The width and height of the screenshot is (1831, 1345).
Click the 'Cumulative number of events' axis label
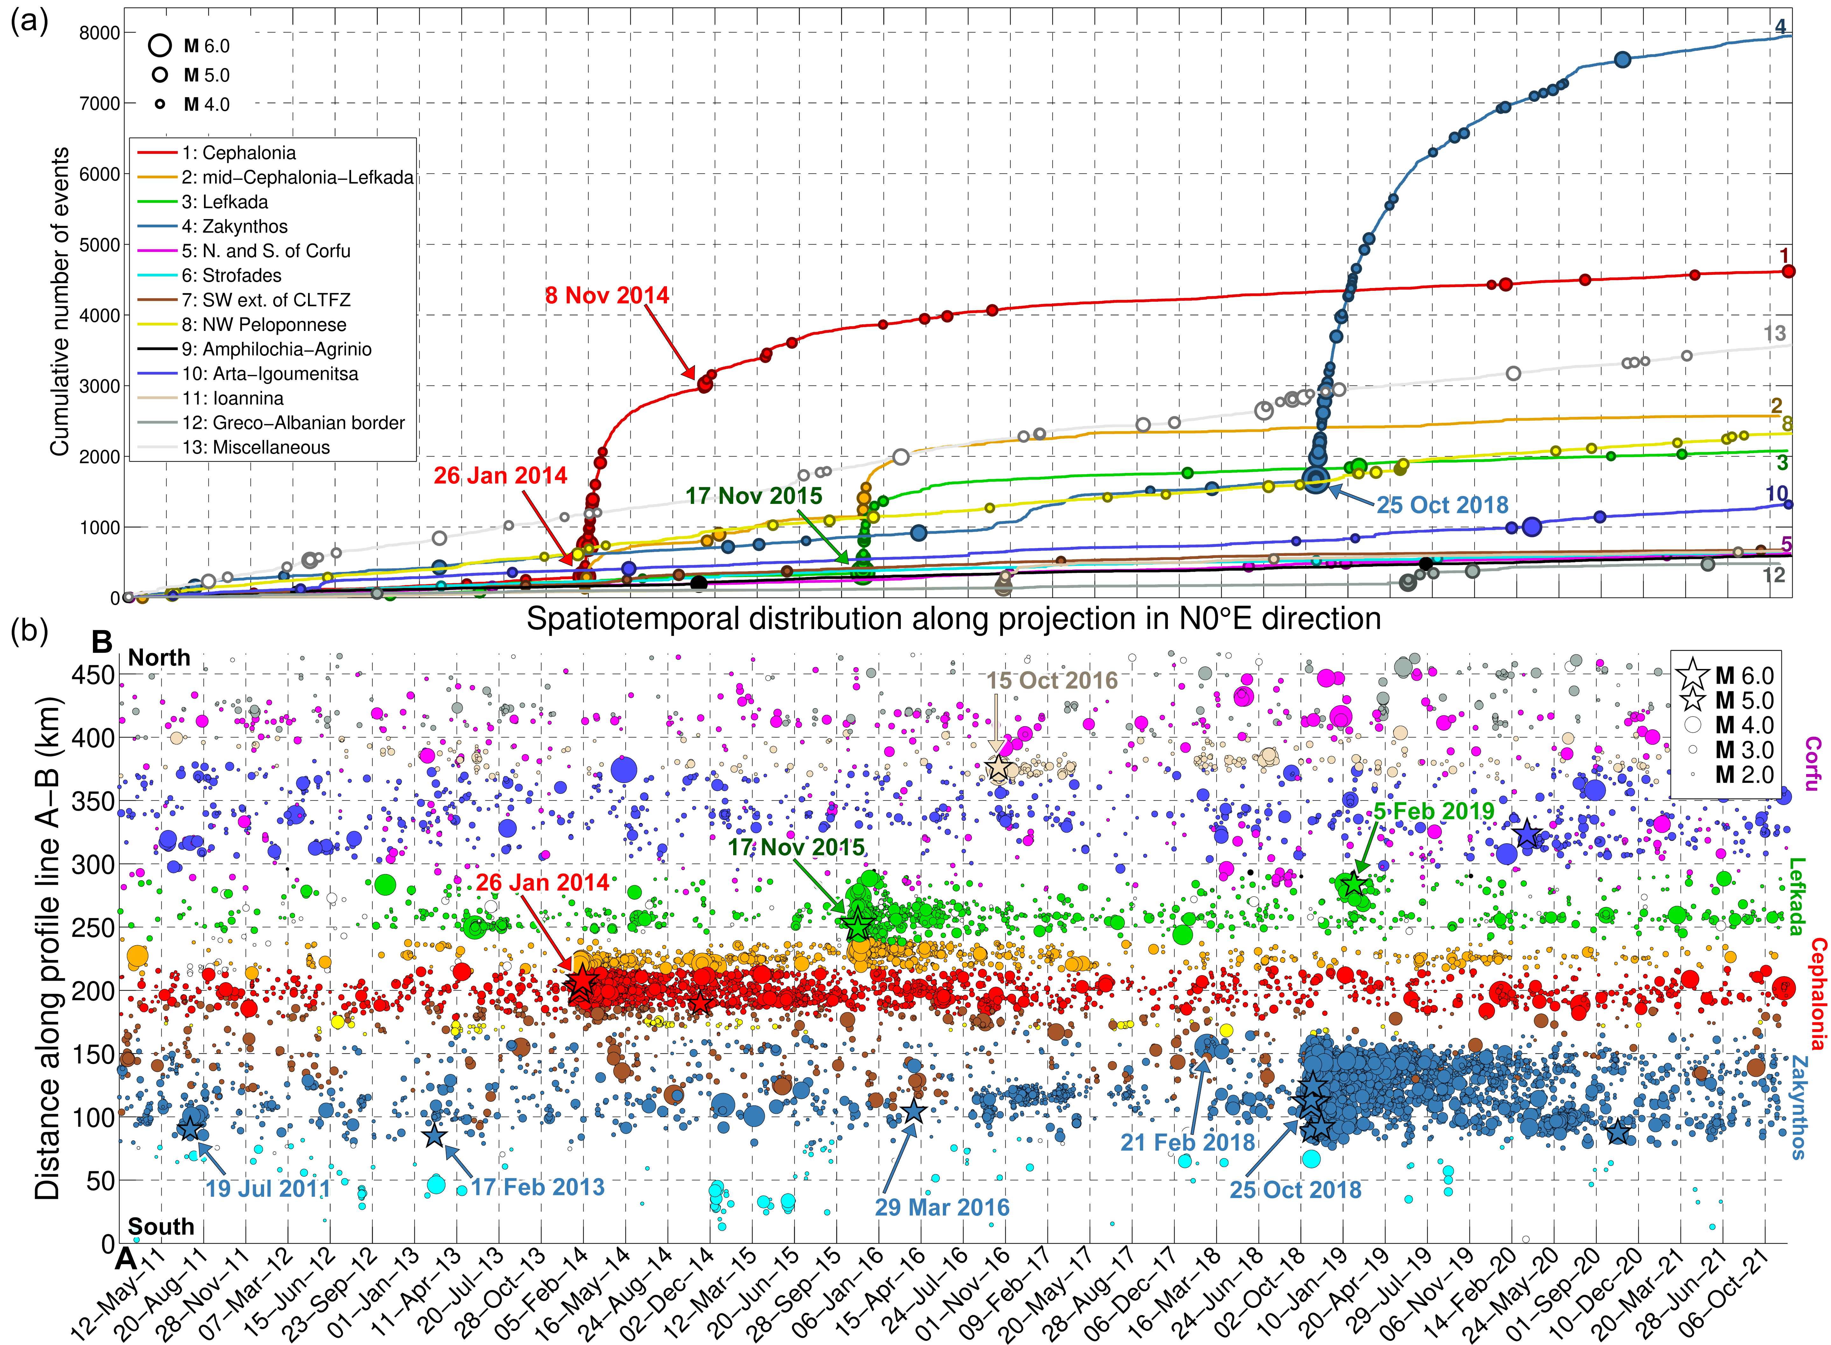click(x=60, y=302)
